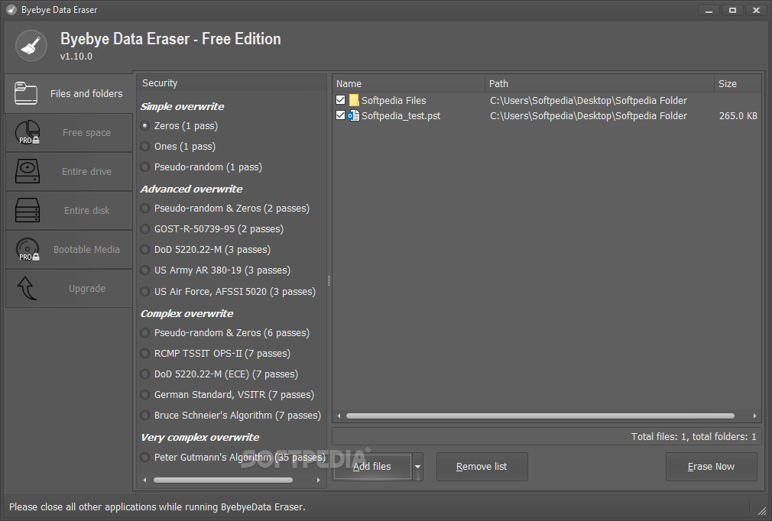
Task: Click the right arrow on file list scrollbar
Action: [755, 416]
